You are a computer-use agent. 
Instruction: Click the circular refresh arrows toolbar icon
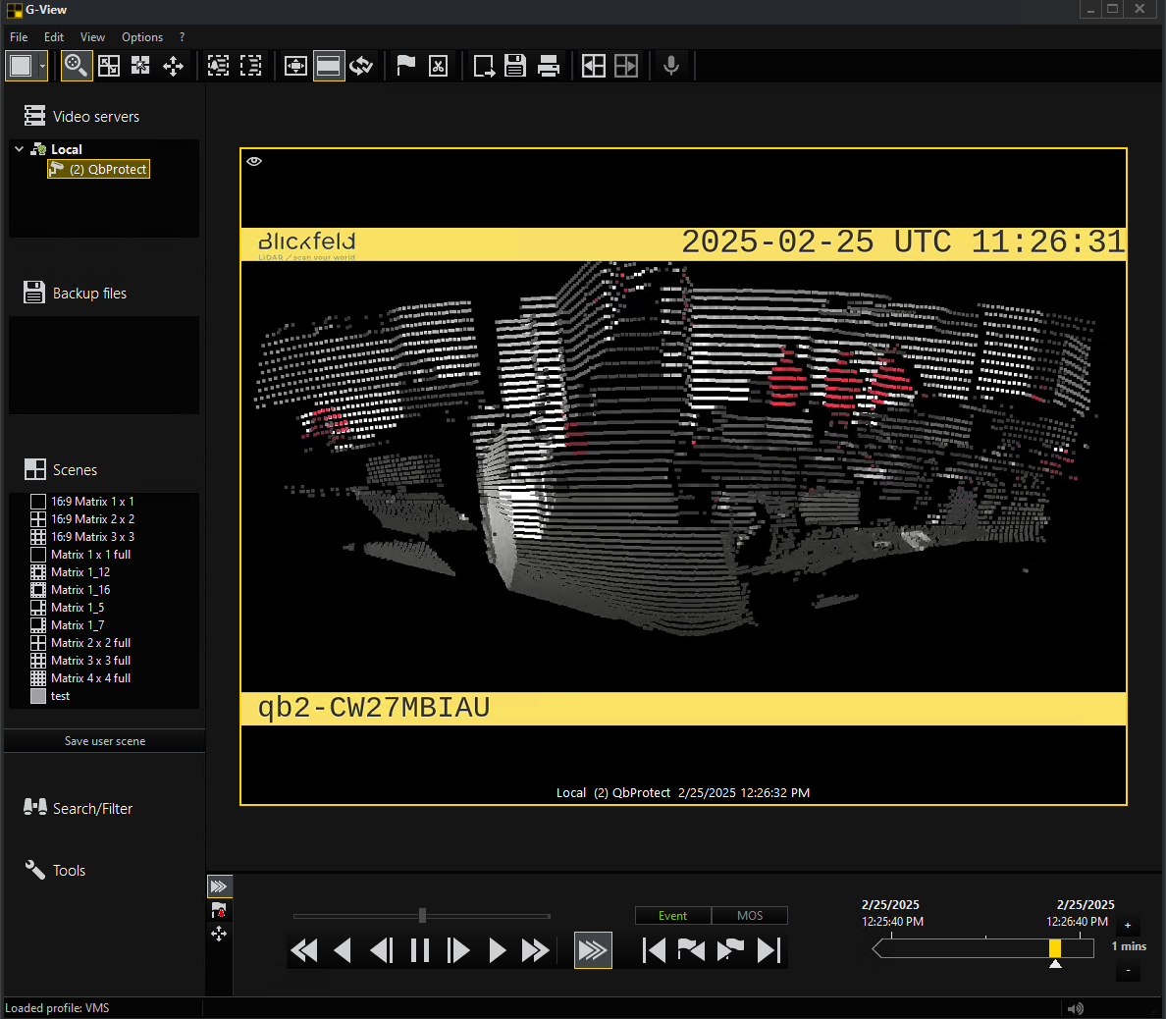(361, 66)
